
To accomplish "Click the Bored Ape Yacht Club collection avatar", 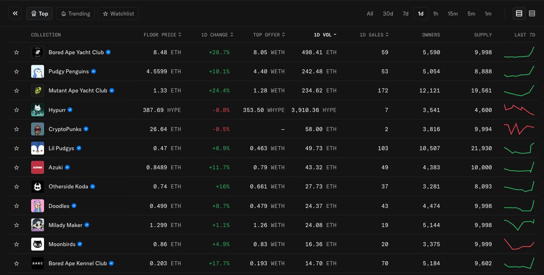I will click(x=37, y=52).
